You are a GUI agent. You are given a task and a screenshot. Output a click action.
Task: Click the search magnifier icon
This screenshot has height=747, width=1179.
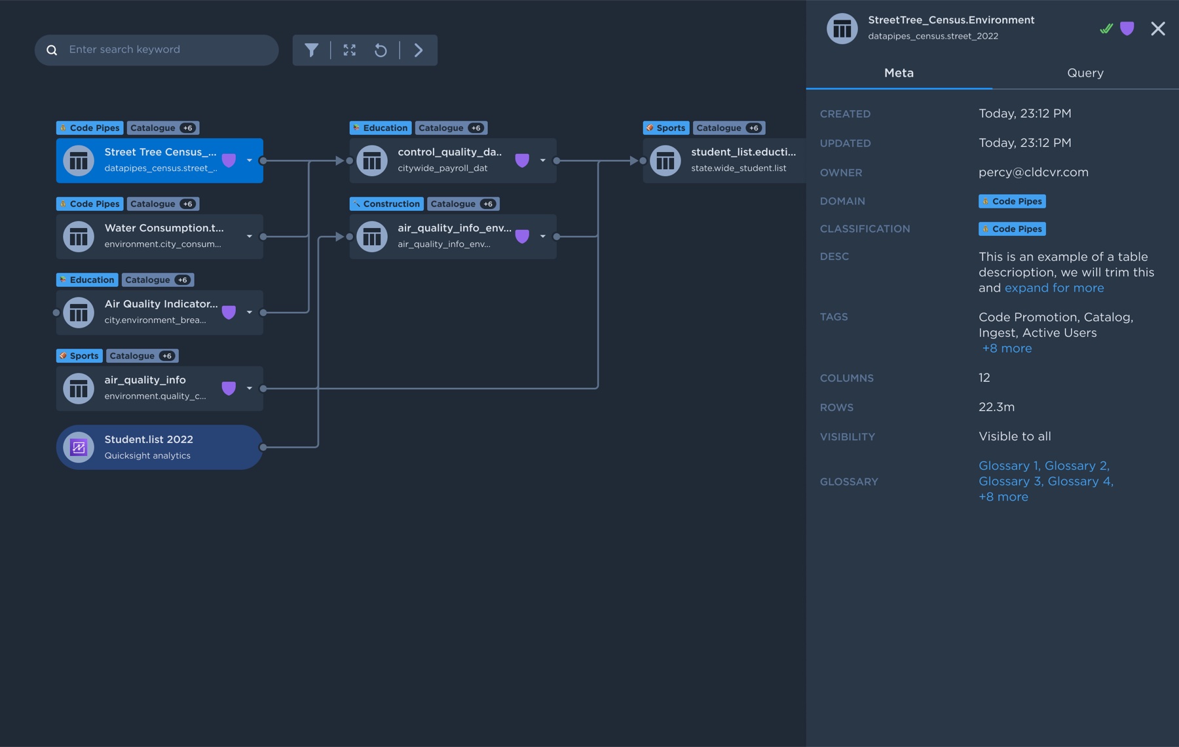[x=52, y=50]
